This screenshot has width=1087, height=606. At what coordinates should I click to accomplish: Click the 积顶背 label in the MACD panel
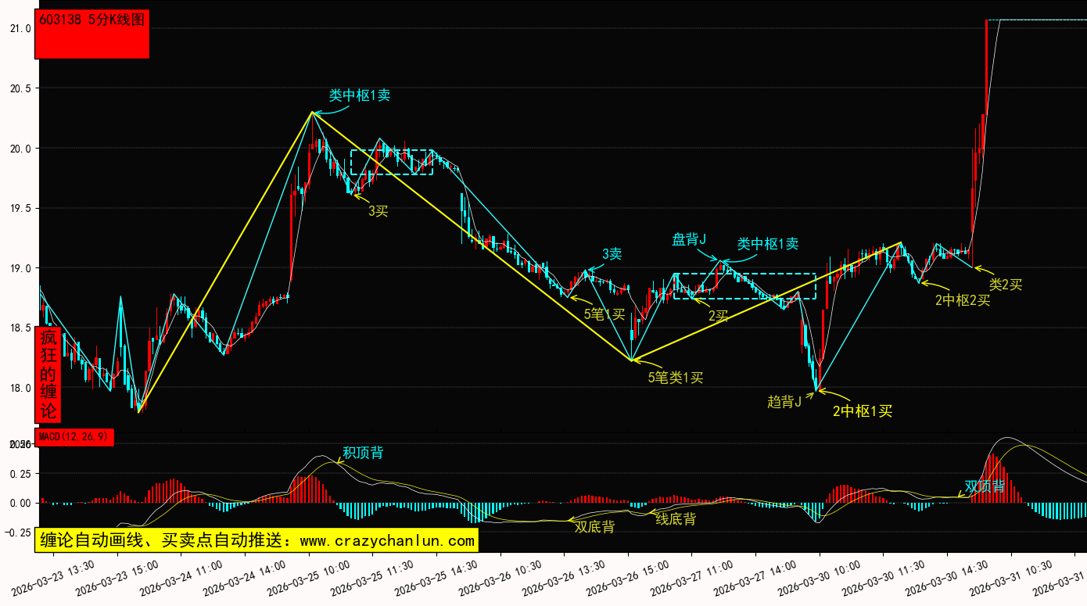(363, 453)
